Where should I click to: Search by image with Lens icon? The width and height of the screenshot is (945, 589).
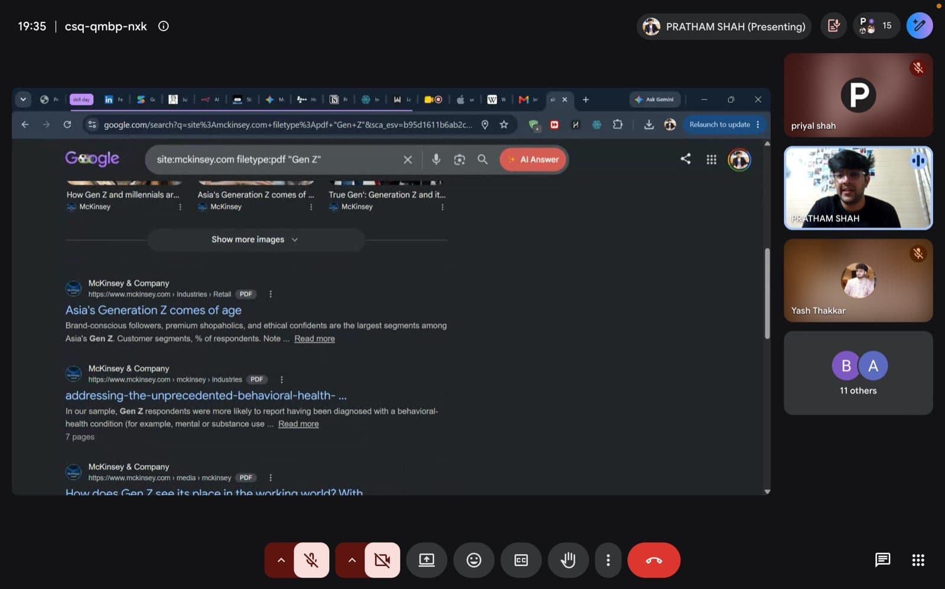(x=460, y=159)
